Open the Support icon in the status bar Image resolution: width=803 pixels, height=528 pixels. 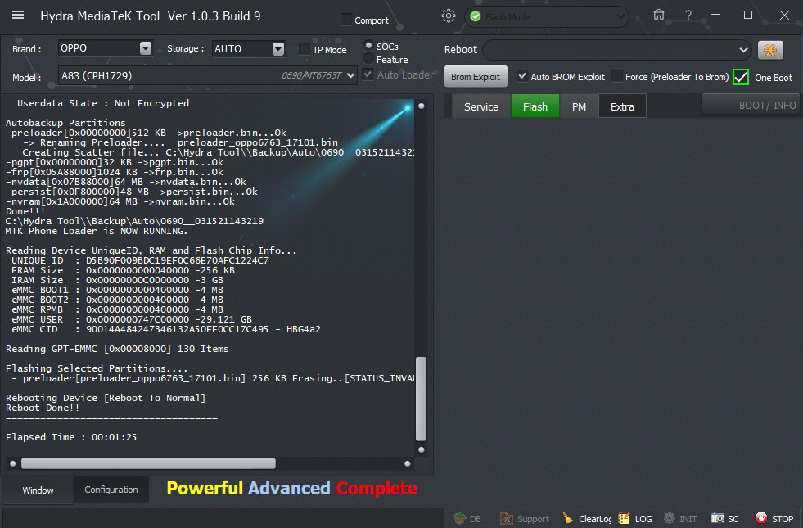525,518
